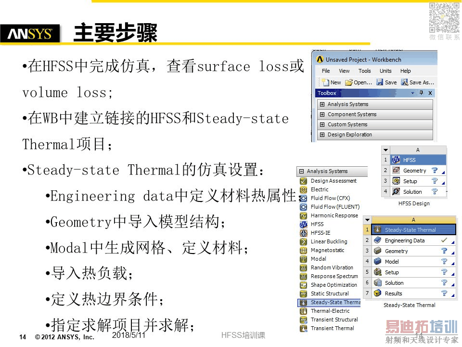The height and width of the screenshot is (347, 462).
Task: Click the Steady-State Thermal Model cell icon
Action: 377,261
